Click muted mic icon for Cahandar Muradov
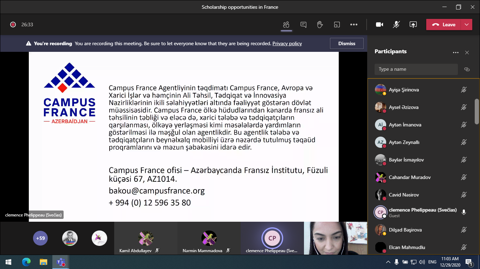 click(x=464, y=177)
